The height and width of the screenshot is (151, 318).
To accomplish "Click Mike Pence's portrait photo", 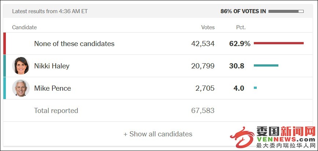I will tap(21, 88).
